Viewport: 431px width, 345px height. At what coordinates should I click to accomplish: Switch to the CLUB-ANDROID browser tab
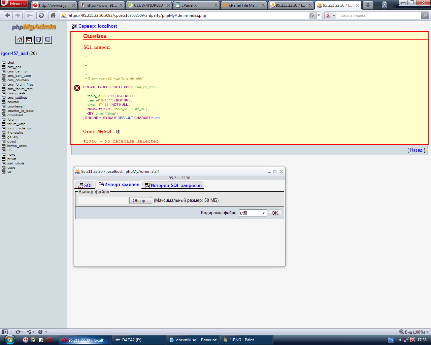coord(148,5)
